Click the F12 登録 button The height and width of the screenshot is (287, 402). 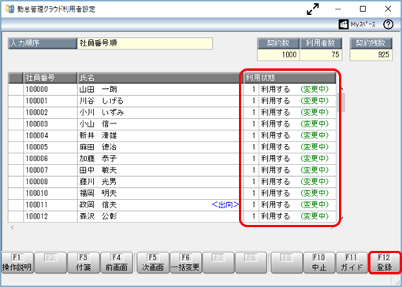384,263
